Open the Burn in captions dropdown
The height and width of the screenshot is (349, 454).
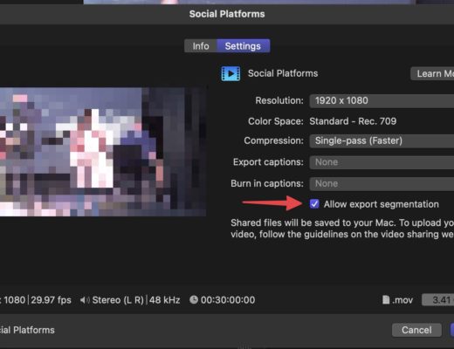coord(382,183)
